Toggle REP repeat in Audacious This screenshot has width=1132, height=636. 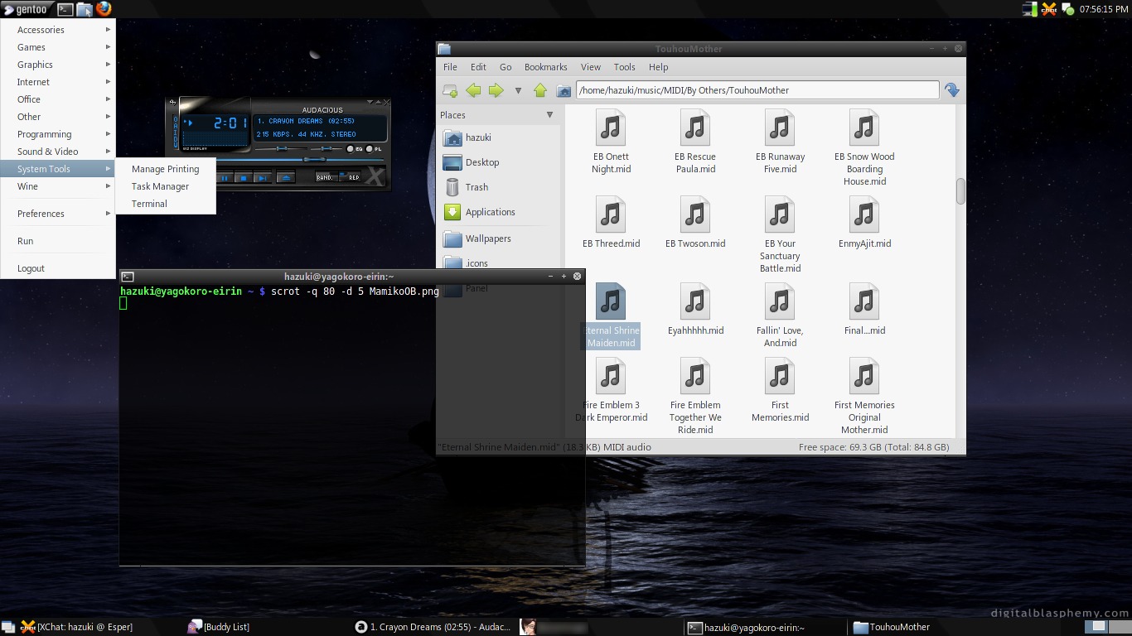coord(350,177)
